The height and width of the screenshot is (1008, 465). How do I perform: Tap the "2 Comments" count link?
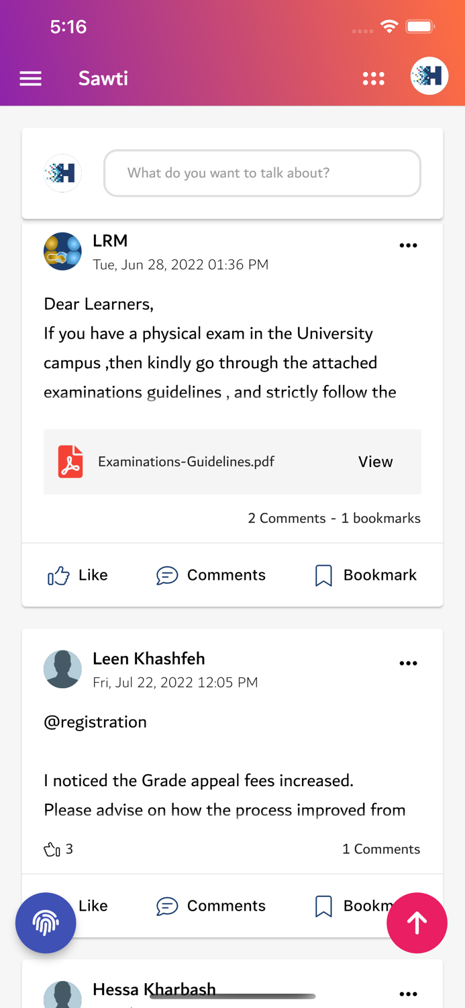[x=287, y=518]
